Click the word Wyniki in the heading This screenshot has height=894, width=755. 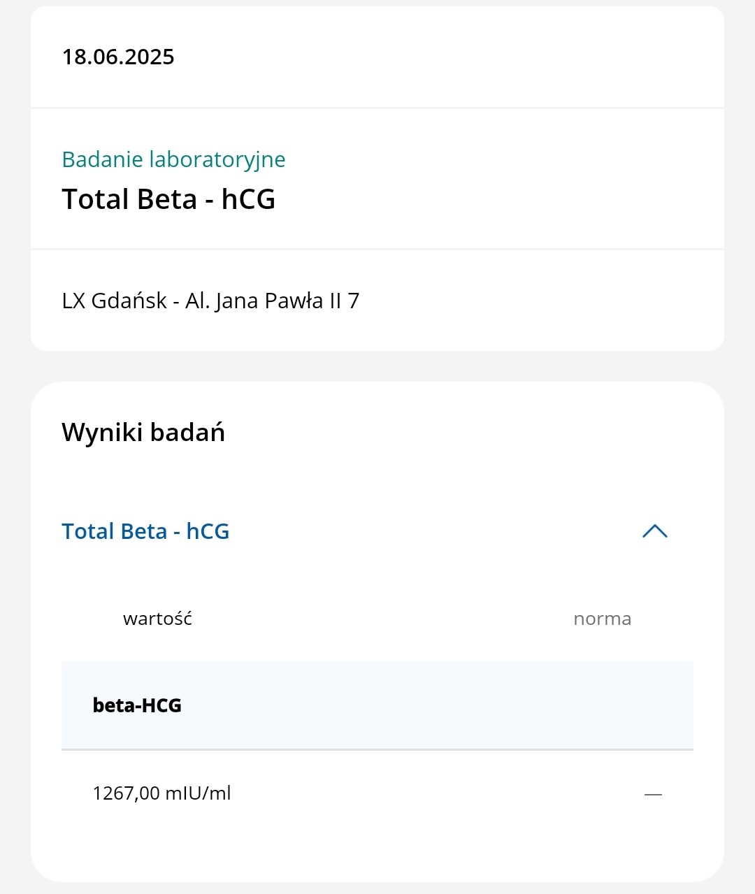click(102, 432)
